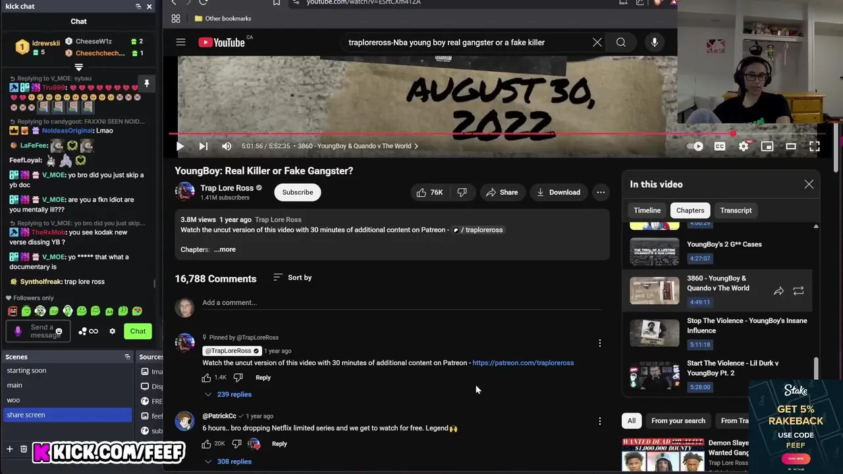Skip to the next video
This screenshot has width=843, height=474.
coord(203,146)
